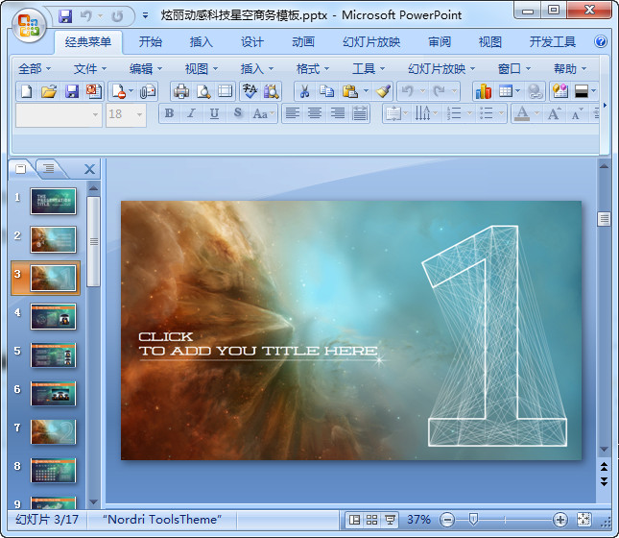
Task: Select slide 5 thumbnail
Action: point(54,355)
